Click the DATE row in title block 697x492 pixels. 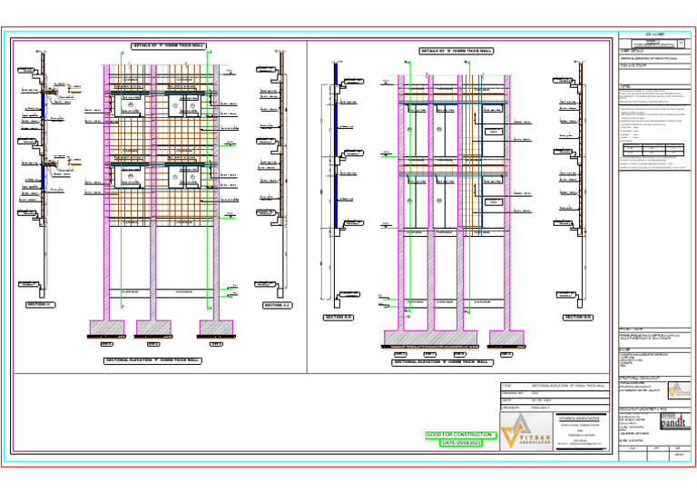[x=555, y=400]
